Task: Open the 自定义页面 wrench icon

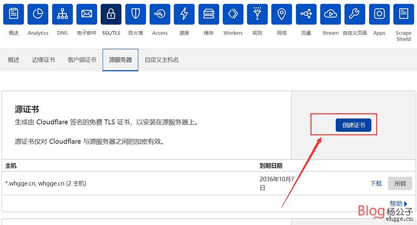Action: tap(355, 14)
